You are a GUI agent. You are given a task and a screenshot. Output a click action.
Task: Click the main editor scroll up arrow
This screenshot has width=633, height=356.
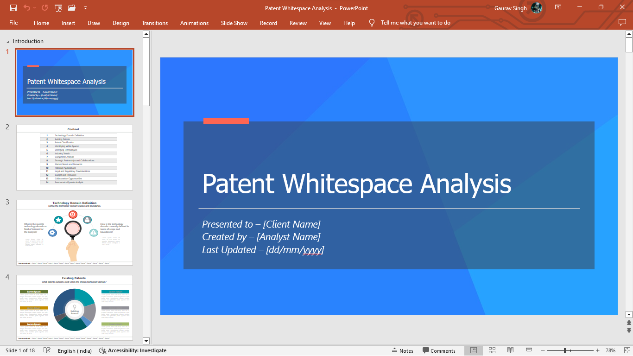(x=629, y=34)
